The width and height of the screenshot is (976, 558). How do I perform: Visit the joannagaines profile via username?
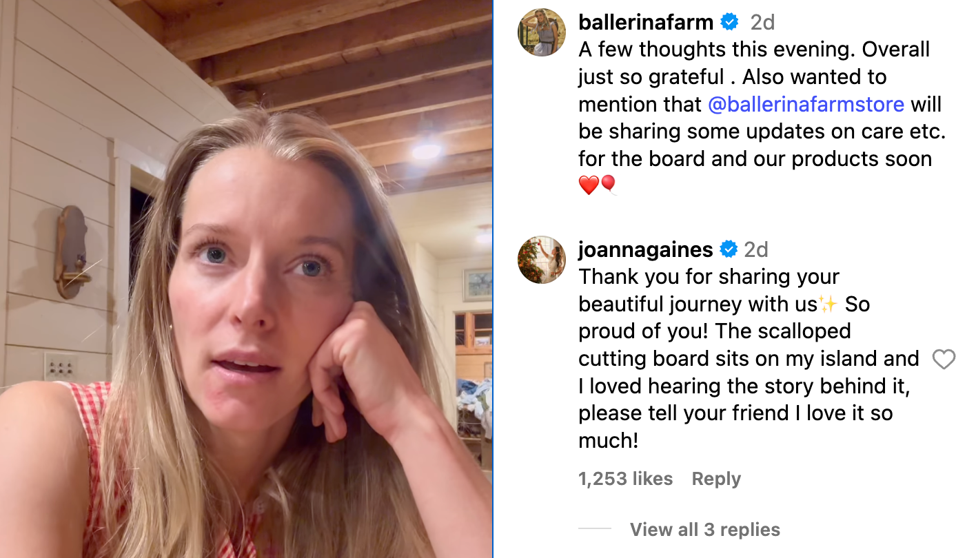tap(645, 249)
